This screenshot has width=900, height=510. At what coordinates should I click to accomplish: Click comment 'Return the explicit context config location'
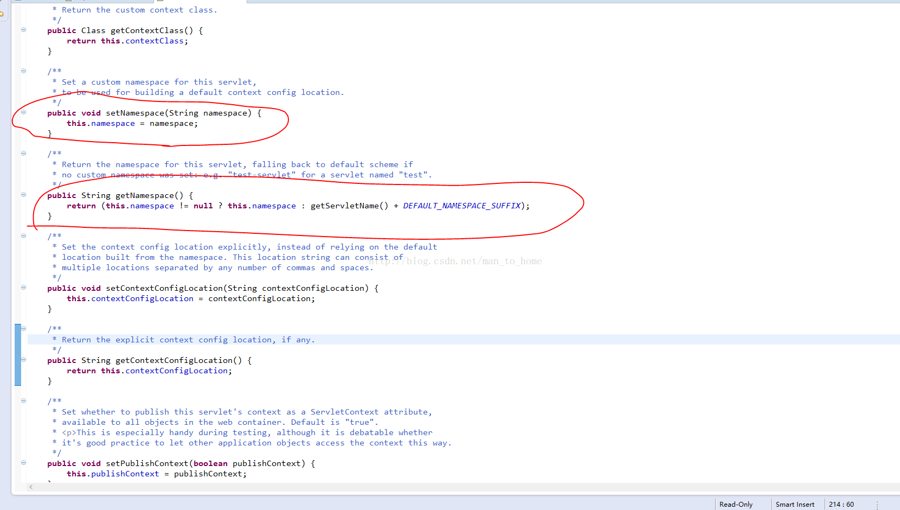(184, 340)
